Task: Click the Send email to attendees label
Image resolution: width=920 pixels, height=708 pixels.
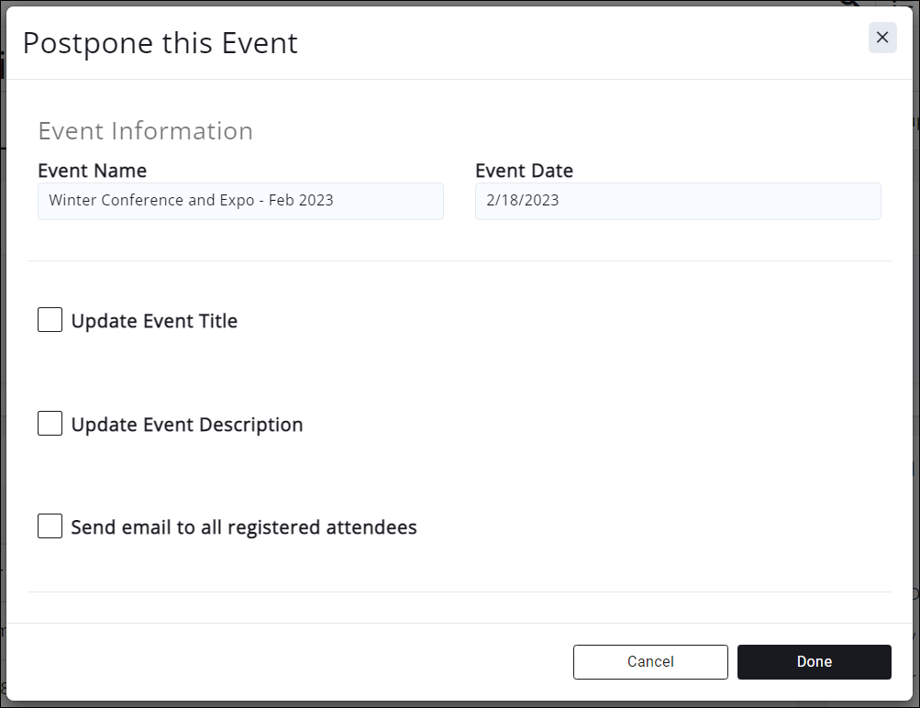Action: (x=244, y=527)
